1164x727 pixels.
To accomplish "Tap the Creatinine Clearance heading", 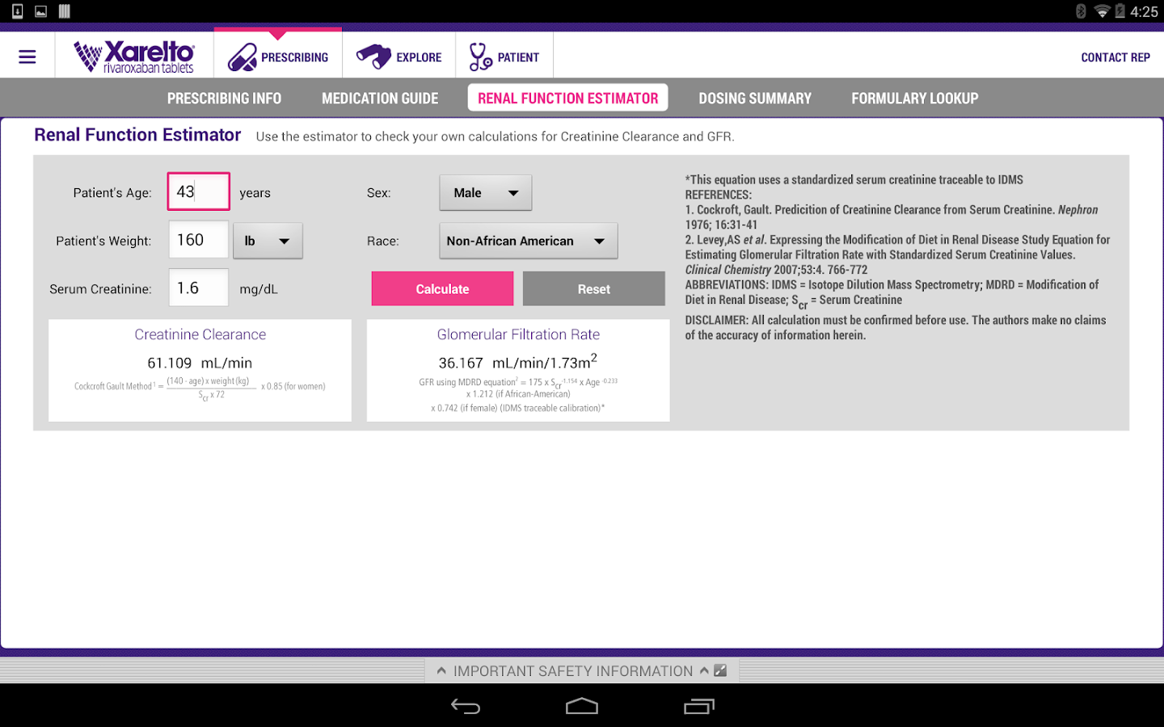I will pos(200,334).
